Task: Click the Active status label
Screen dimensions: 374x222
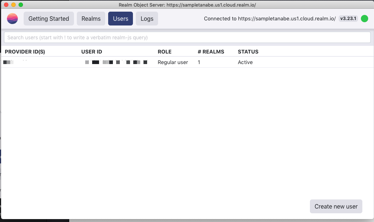Action: (245, 62)
